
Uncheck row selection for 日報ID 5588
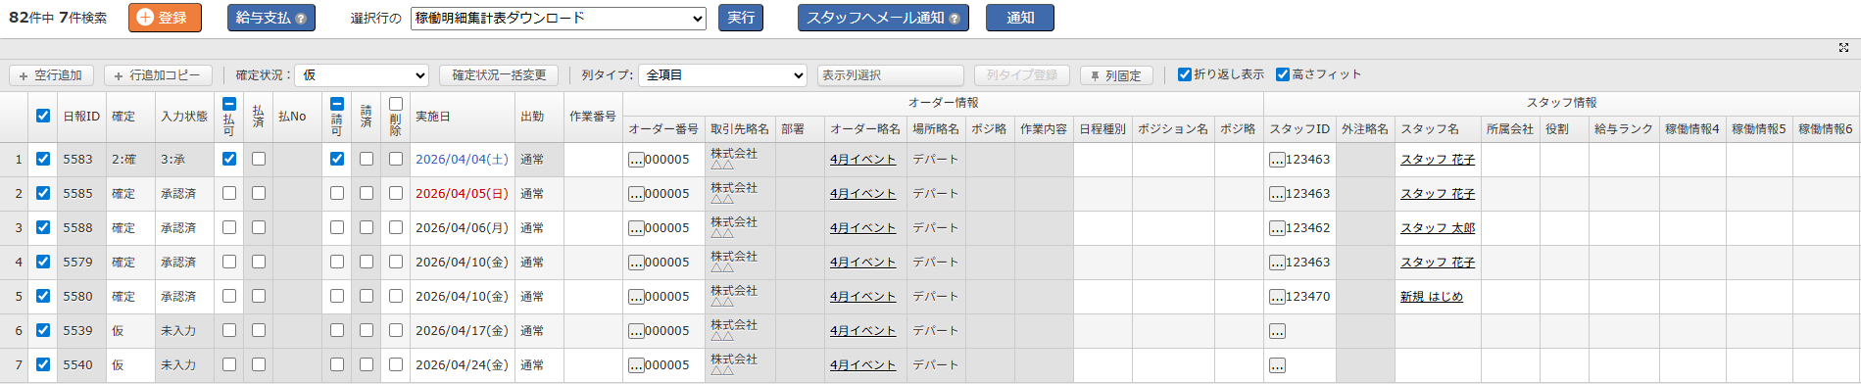click(x=43, y=227)
